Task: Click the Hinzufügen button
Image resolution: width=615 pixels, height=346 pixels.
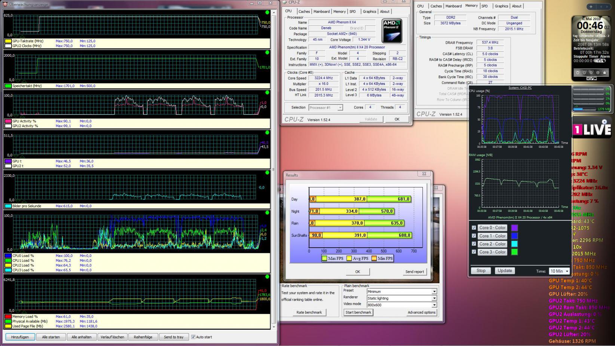Action: 20,337
